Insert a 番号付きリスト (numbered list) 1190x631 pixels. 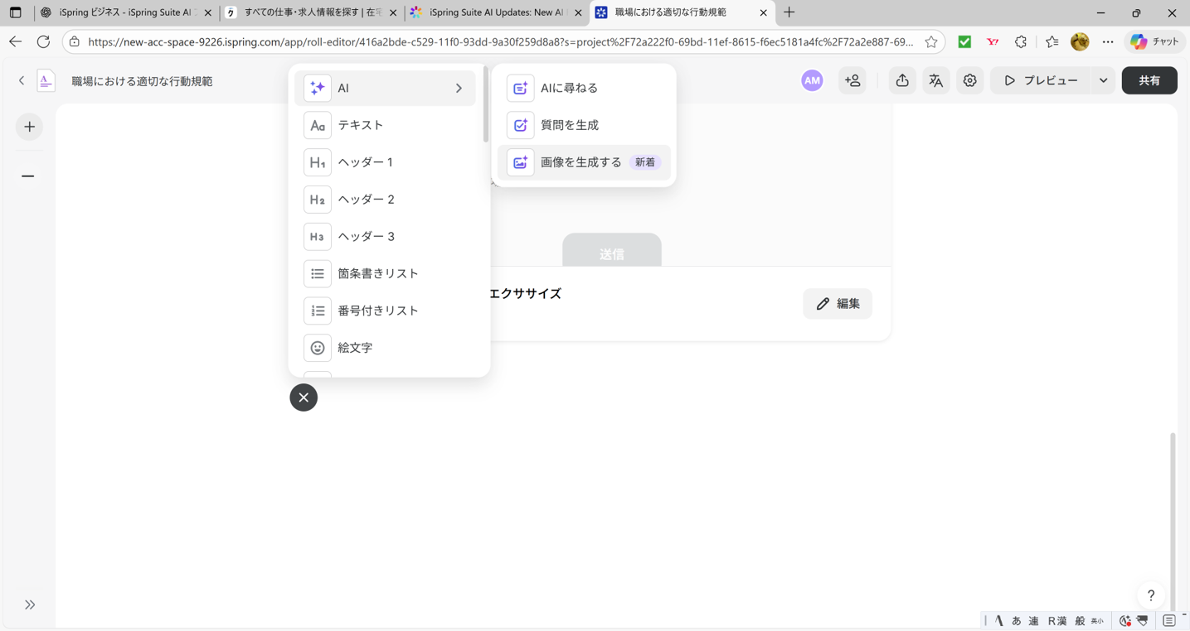pyautogui.click(x=386, y=310)
